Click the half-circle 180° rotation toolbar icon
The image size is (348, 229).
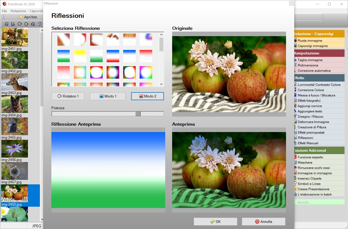tap(33, 24)
